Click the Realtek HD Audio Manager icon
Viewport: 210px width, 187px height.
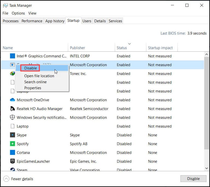pos(13,109)
